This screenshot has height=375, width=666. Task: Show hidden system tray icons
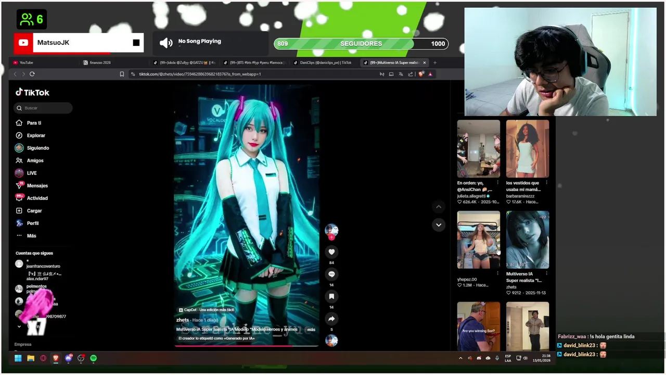tap(460, 358)
